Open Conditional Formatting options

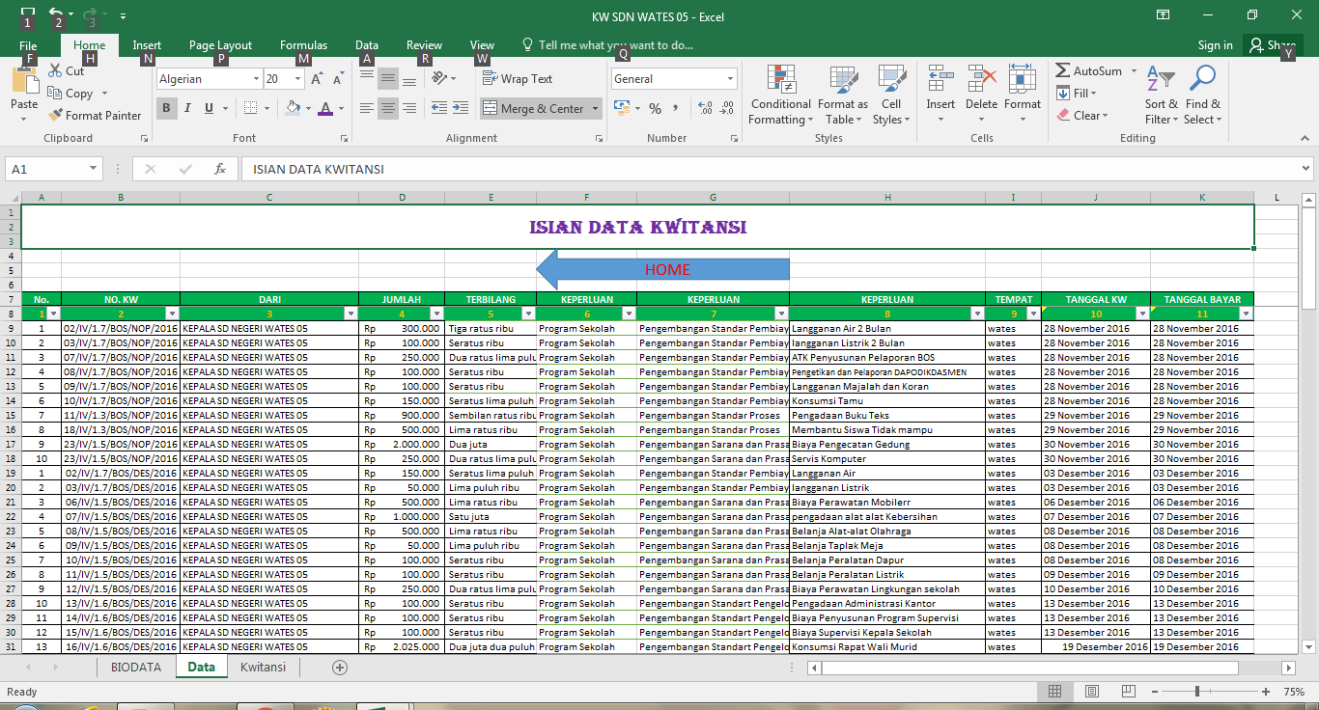click(779, 94)
